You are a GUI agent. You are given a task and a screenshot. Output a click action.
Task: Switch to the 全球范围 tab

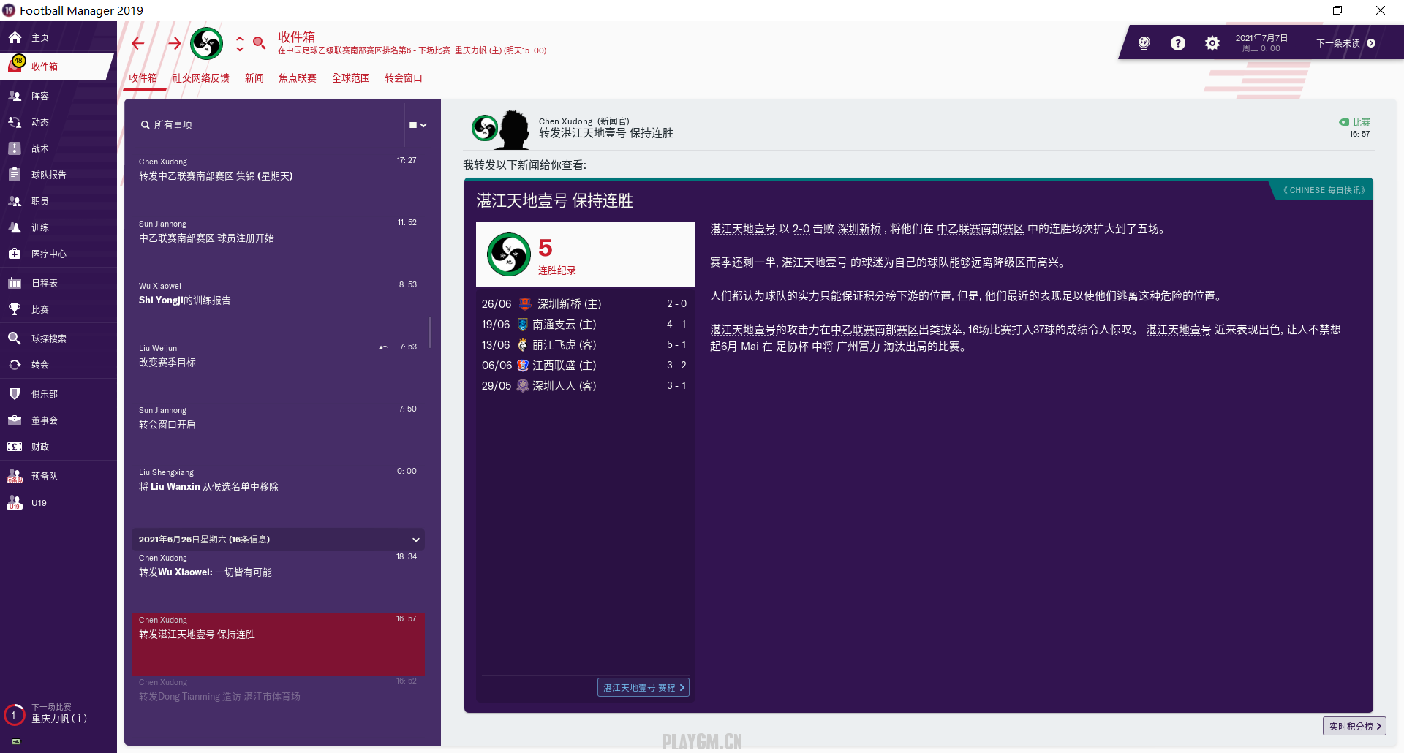coord(351,78)
